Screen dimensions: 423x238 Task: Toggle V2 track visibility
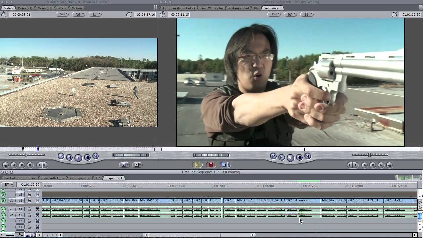pos(3,194)
